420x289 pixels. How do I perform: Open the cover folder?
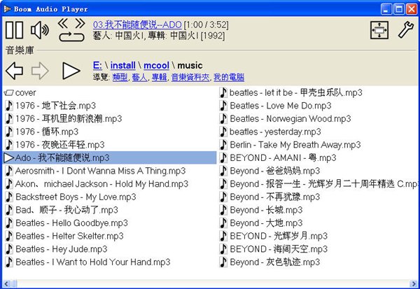(20, 92)
